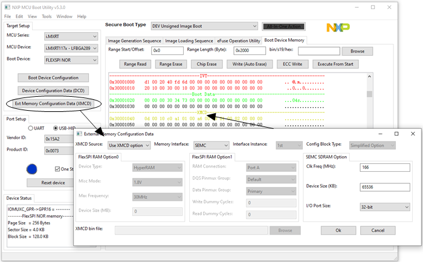Viewport: 423px width, 262px height.
Task: Click the Range Read button
Action: coord(135,64)
